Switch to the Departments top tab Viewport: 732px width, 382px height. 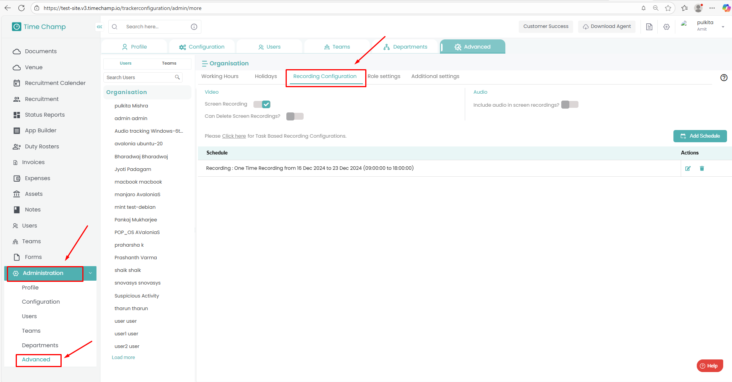405,47
